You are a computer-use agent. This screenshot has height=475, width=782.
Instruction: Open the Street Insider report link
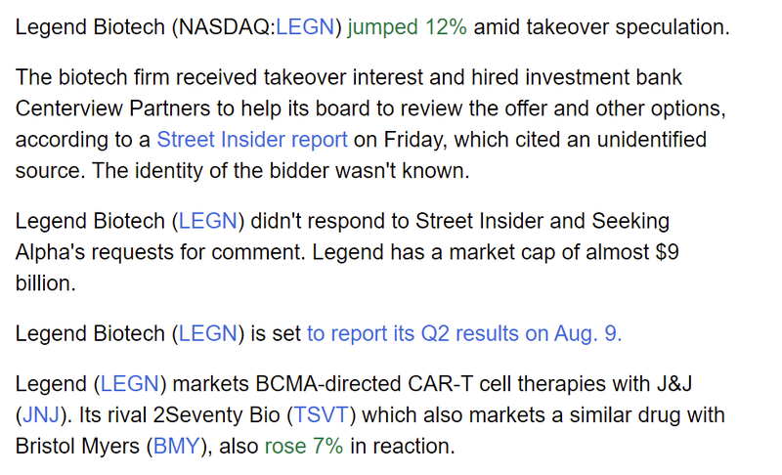252,140
